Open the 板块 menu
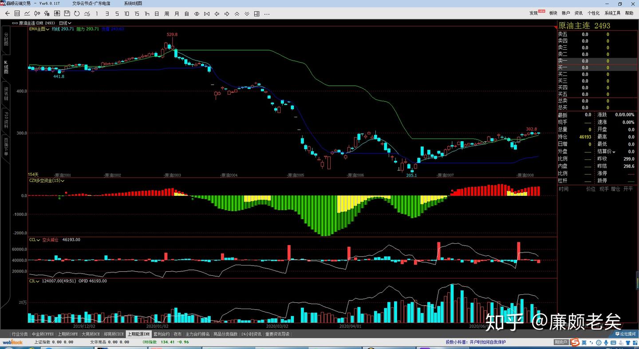639x349 pixels. (553, 13)
